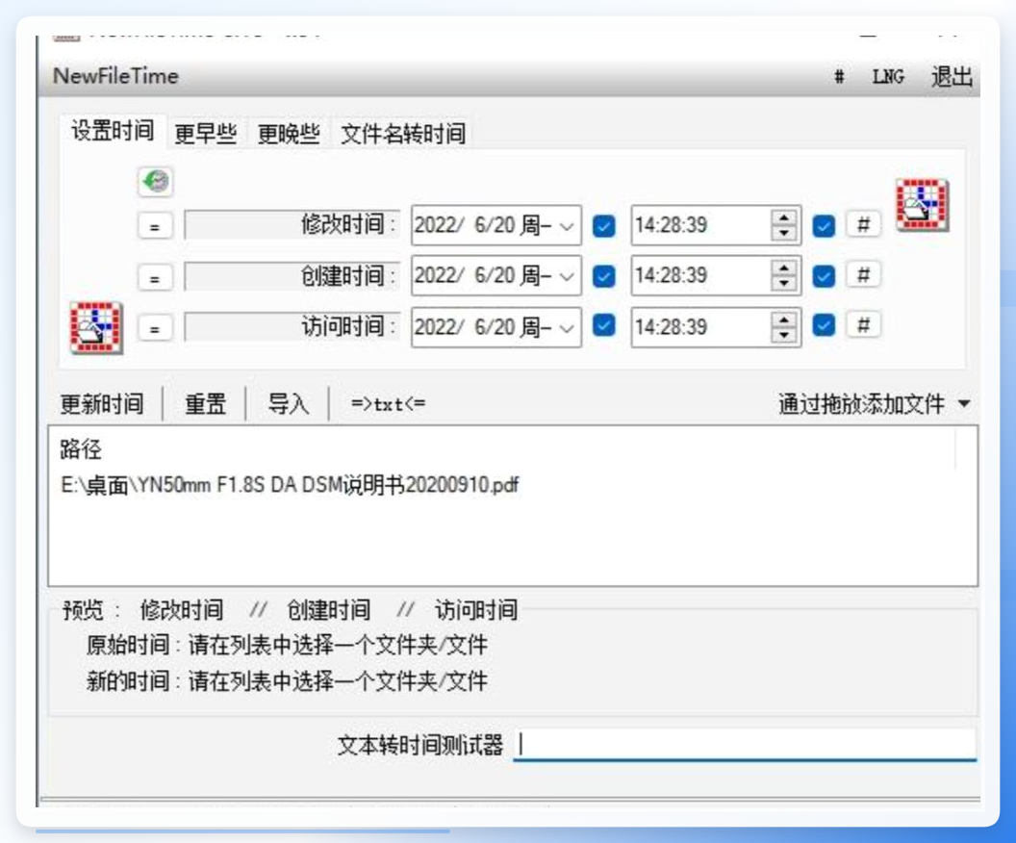Toggle the date checkbox for 访问时间

pos(604,326)
